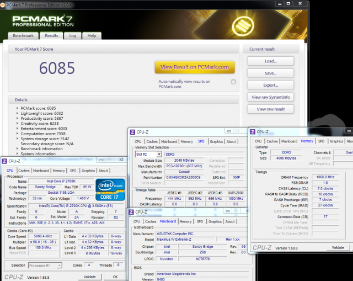Expand the PCMark score detail row

coord(17,108)
